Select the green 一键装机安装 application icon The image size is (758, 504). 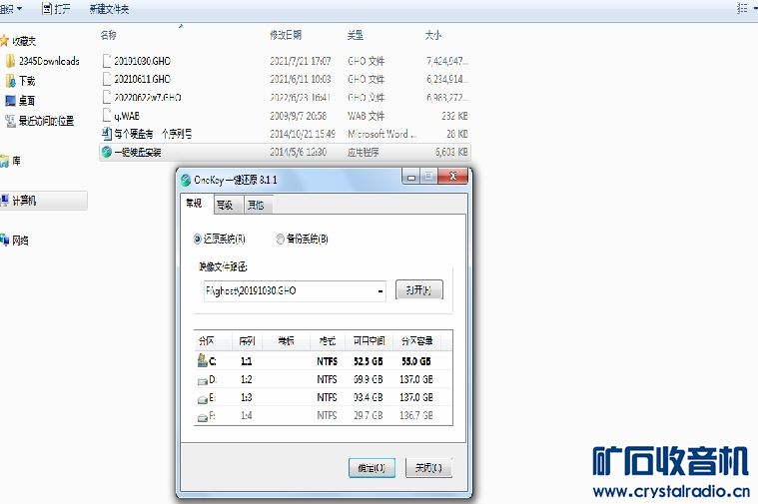pos(107,152)
